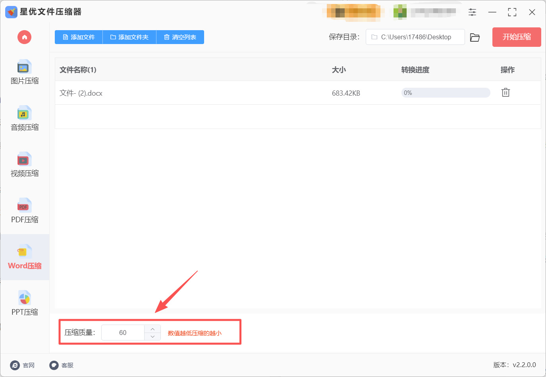Image resolution: width=546 pixels, height=377 pixels.
Task: Open the 官网 official website link
Action: (23, 365)
